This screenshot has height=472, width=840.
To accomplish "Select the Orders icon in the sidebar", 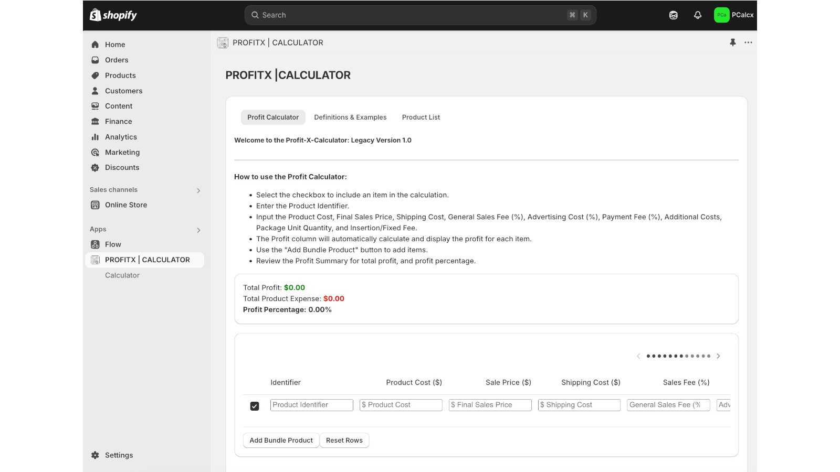I will [95, 60].
